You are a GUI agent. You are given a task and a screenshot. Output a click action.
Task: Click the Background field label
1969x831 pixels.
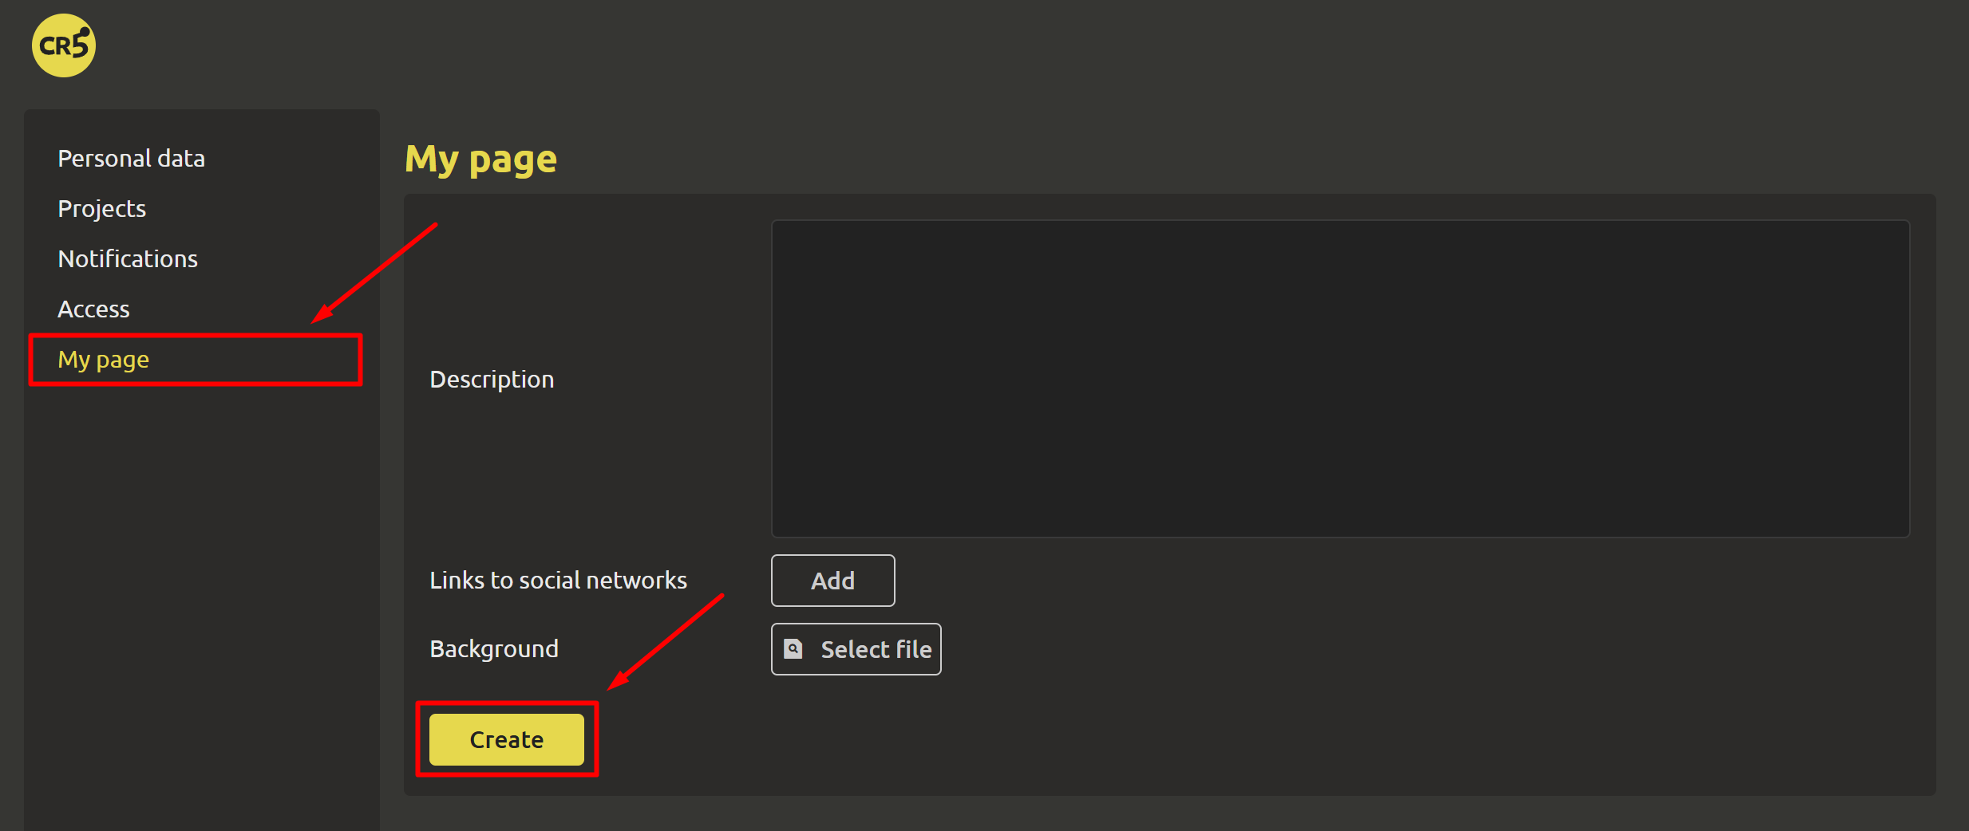(494, 649)
